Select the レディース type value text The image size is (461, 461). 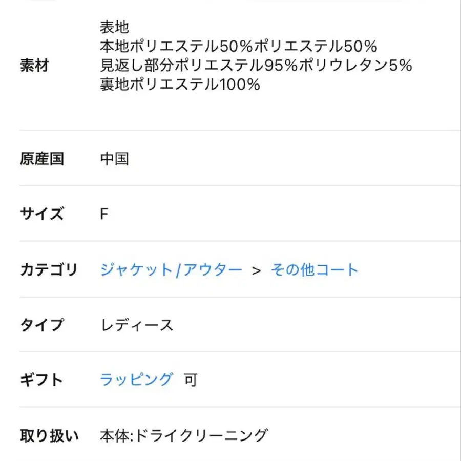pyautogui.click(x=136, y=323)
